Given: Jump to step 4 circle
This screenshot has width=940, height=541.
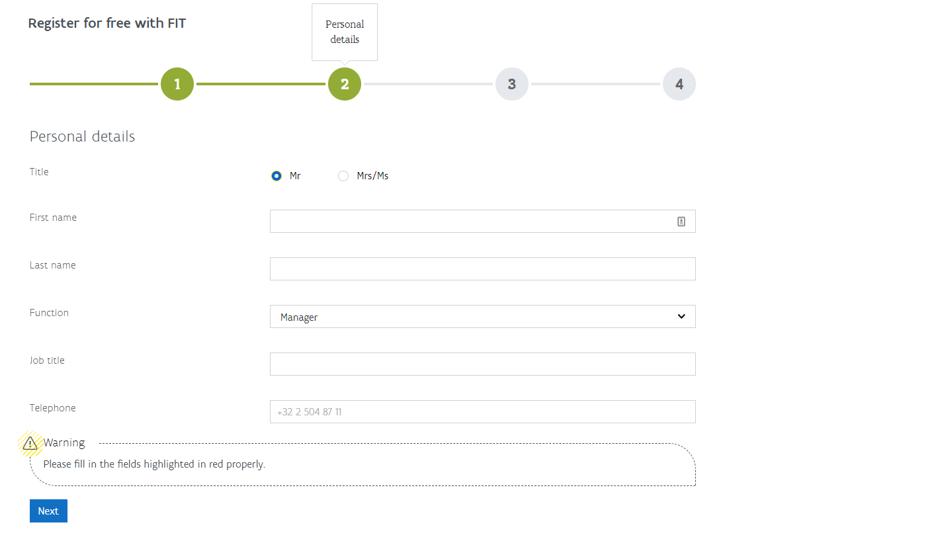Looking at the screenshot, I should click(x=679, y=84).
